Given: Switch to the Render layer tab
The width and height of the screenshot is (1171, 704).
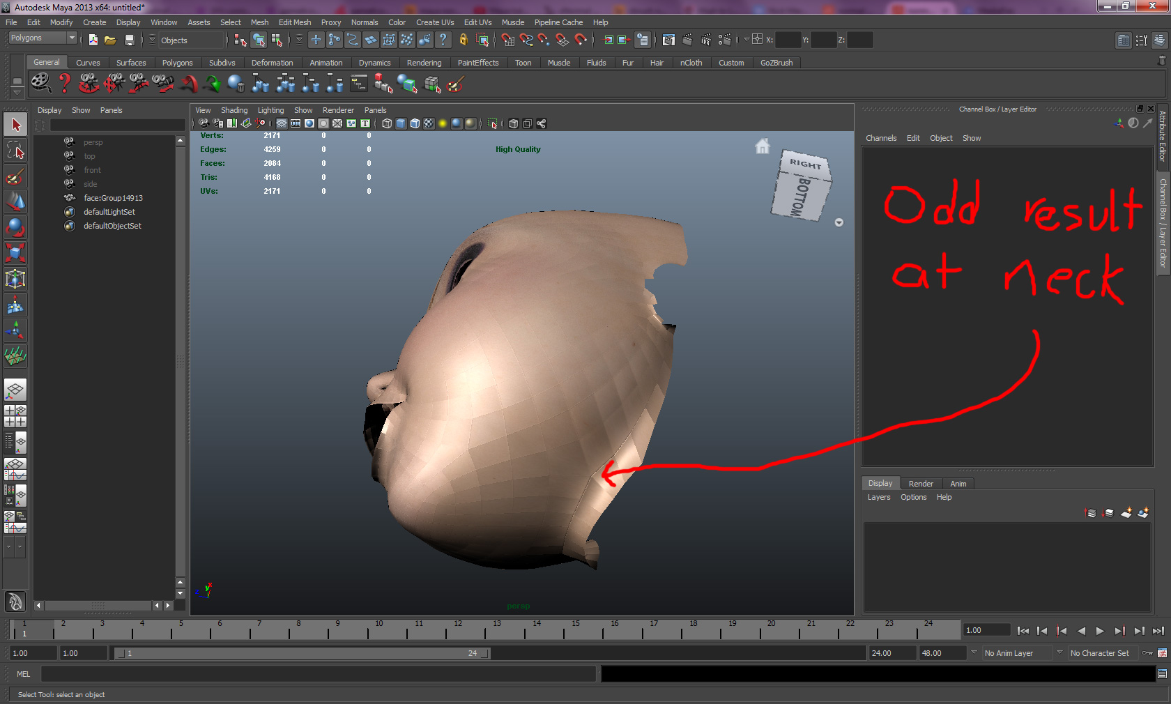Looking at the screenshot, I should coord(921,484).
